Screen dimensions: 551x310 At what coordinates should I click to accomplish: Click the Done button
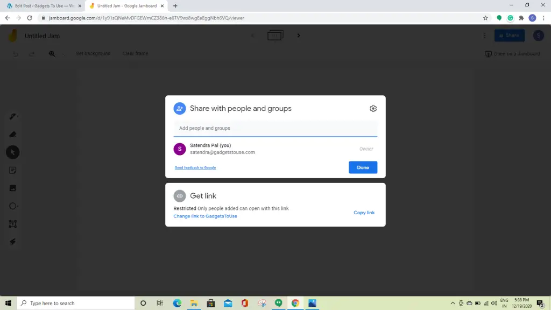pos(363,167)
